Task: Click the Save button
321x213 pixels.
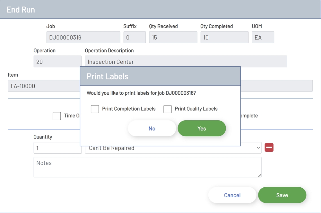Action: pyautogui.click(x=282, y=195)
